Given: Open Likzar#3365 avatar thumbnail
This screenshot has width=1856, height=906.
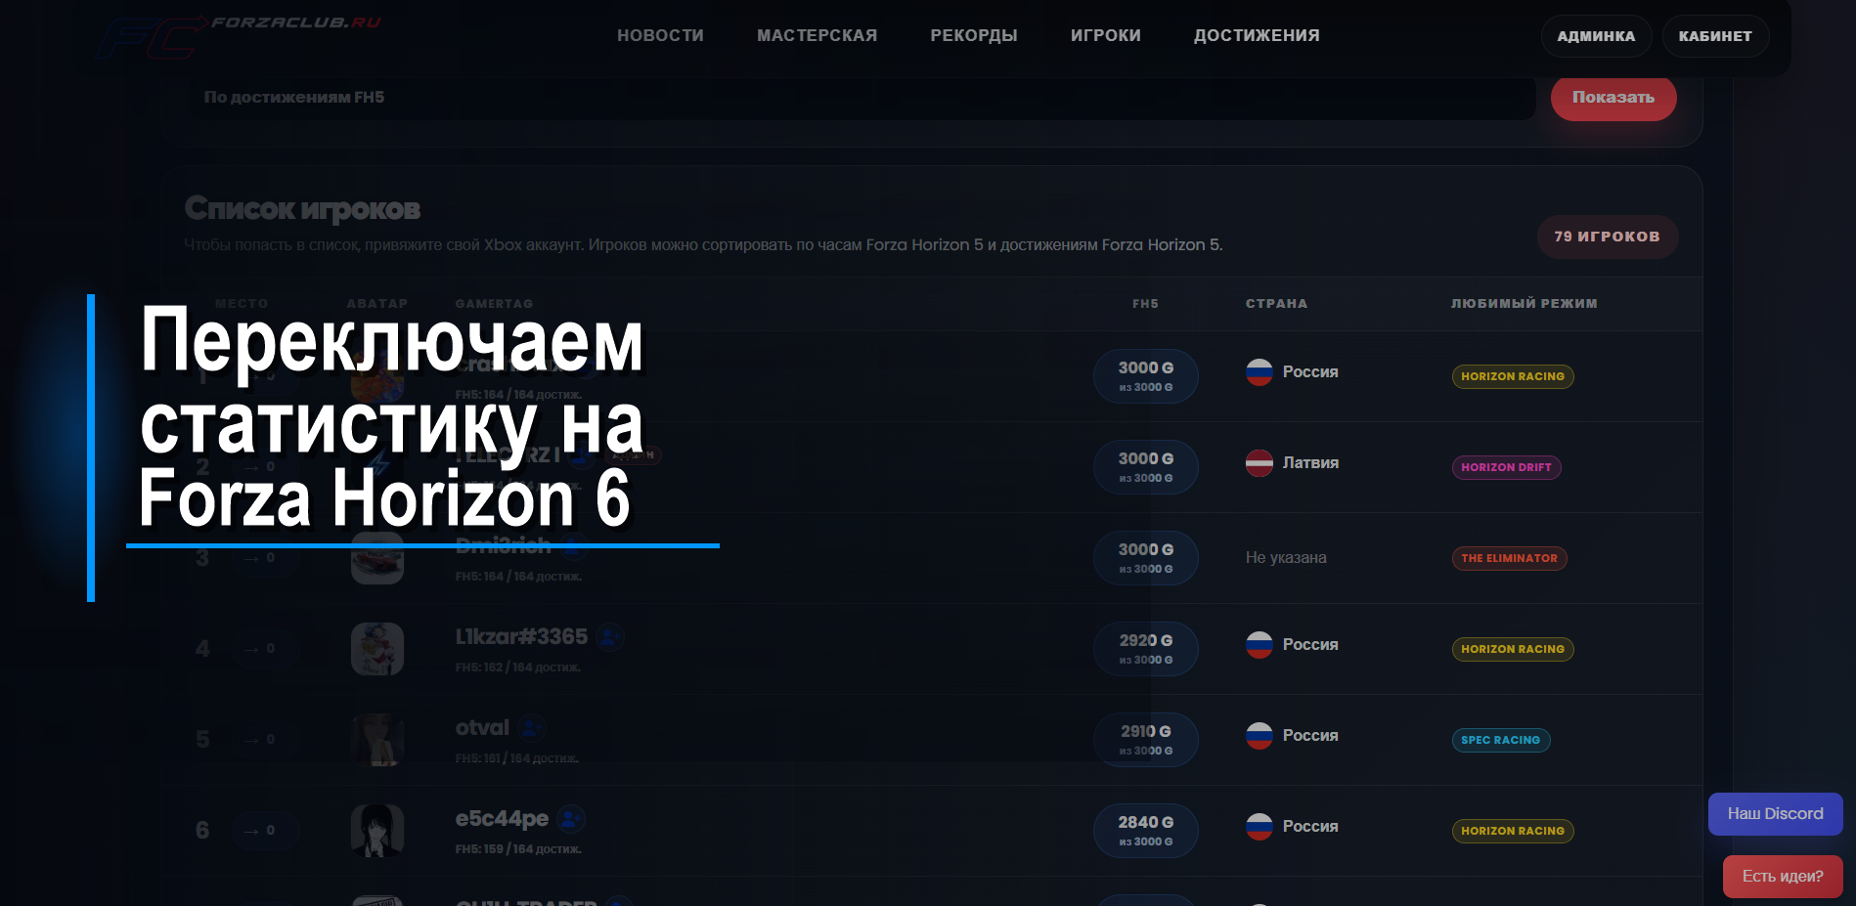Looking at the screenshot, I should click(x=377, y=649).
